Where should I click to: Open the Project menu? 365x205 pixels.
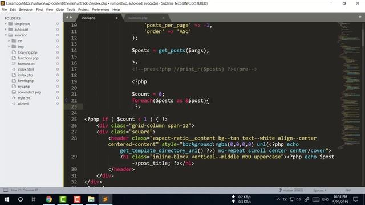(84, 10)
